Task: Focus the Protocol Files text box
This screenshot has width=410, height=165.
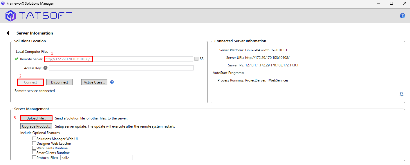Action: (x=96, y=157)
